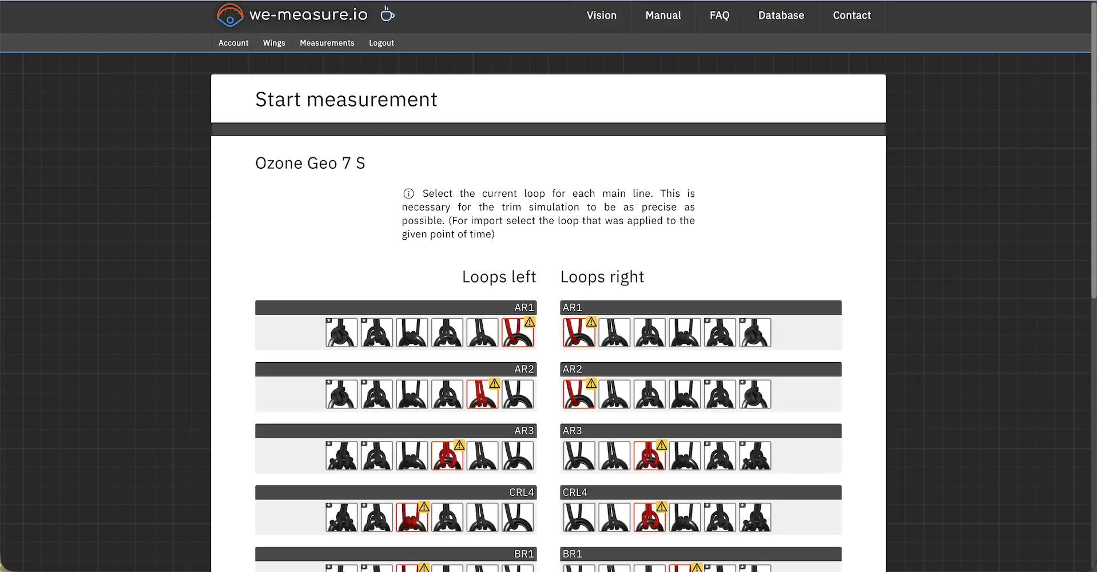Go to Measurements in the sub-navigation
The width and height of the screenshot is (1097, 572).
(x=327, y=43)
